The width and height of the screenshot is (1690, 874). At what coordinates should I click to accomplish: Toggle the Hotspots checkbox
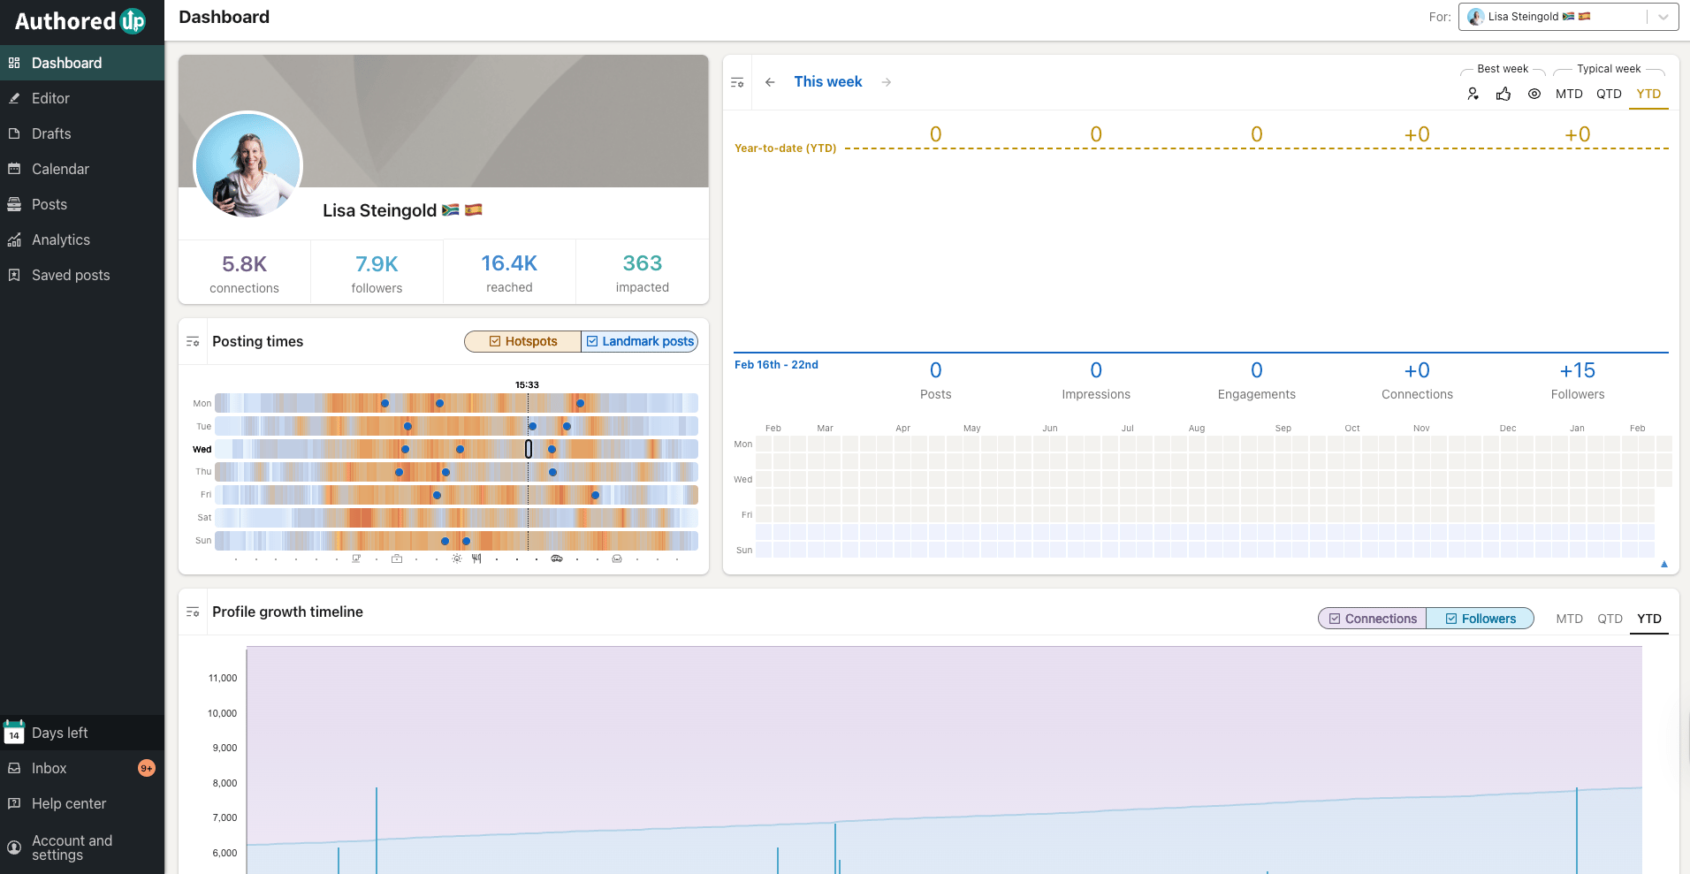[x=523, y=341]
